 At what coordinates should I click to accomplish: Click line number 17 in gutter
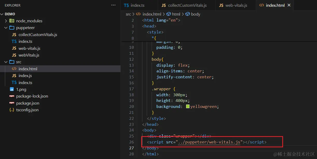[x=131, y=89]
